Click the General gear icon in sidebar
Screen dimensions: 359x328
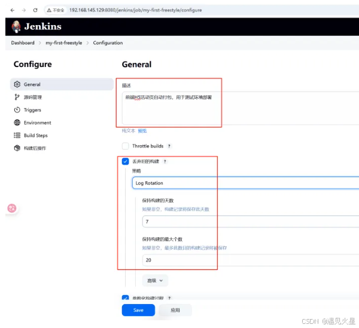tap(17, 84)
